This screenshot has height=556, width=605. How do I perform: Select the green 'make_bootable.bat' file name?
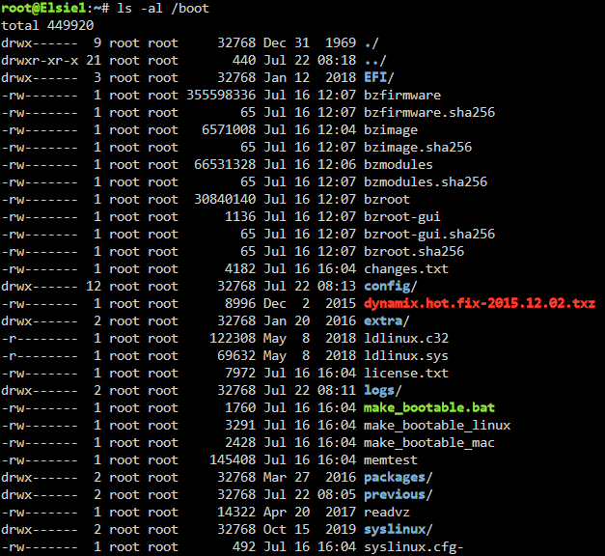(x=429, y=407)
